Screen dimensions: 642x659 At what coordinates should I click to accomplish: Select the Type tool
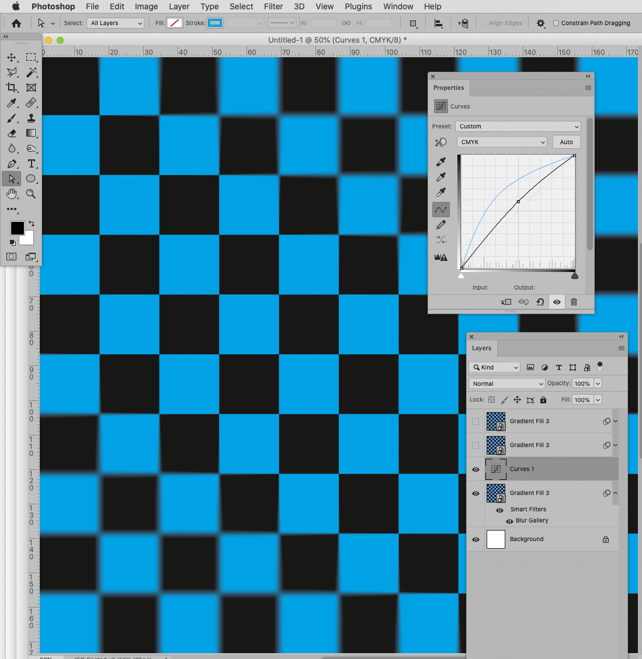click(32, 164)
